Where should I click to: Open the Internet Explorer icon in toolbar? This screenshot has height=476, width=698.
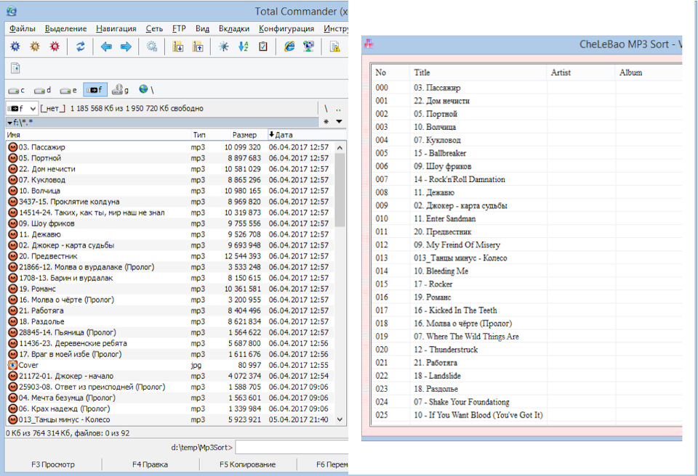click(x=289, y=46)
